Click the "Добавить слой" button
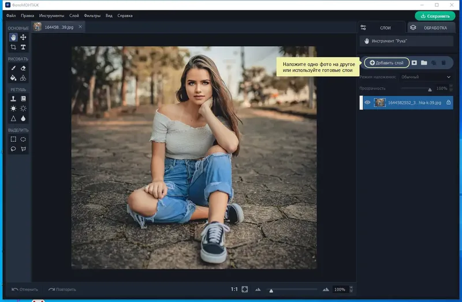Viewport: 462px width, 302px height. click(x=386, y=62)
